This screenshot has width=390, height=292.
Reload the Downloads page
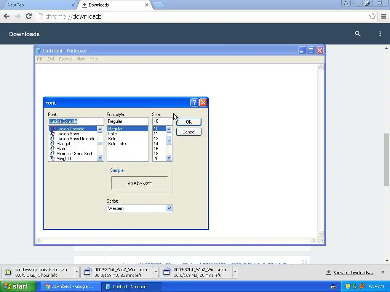29,16
